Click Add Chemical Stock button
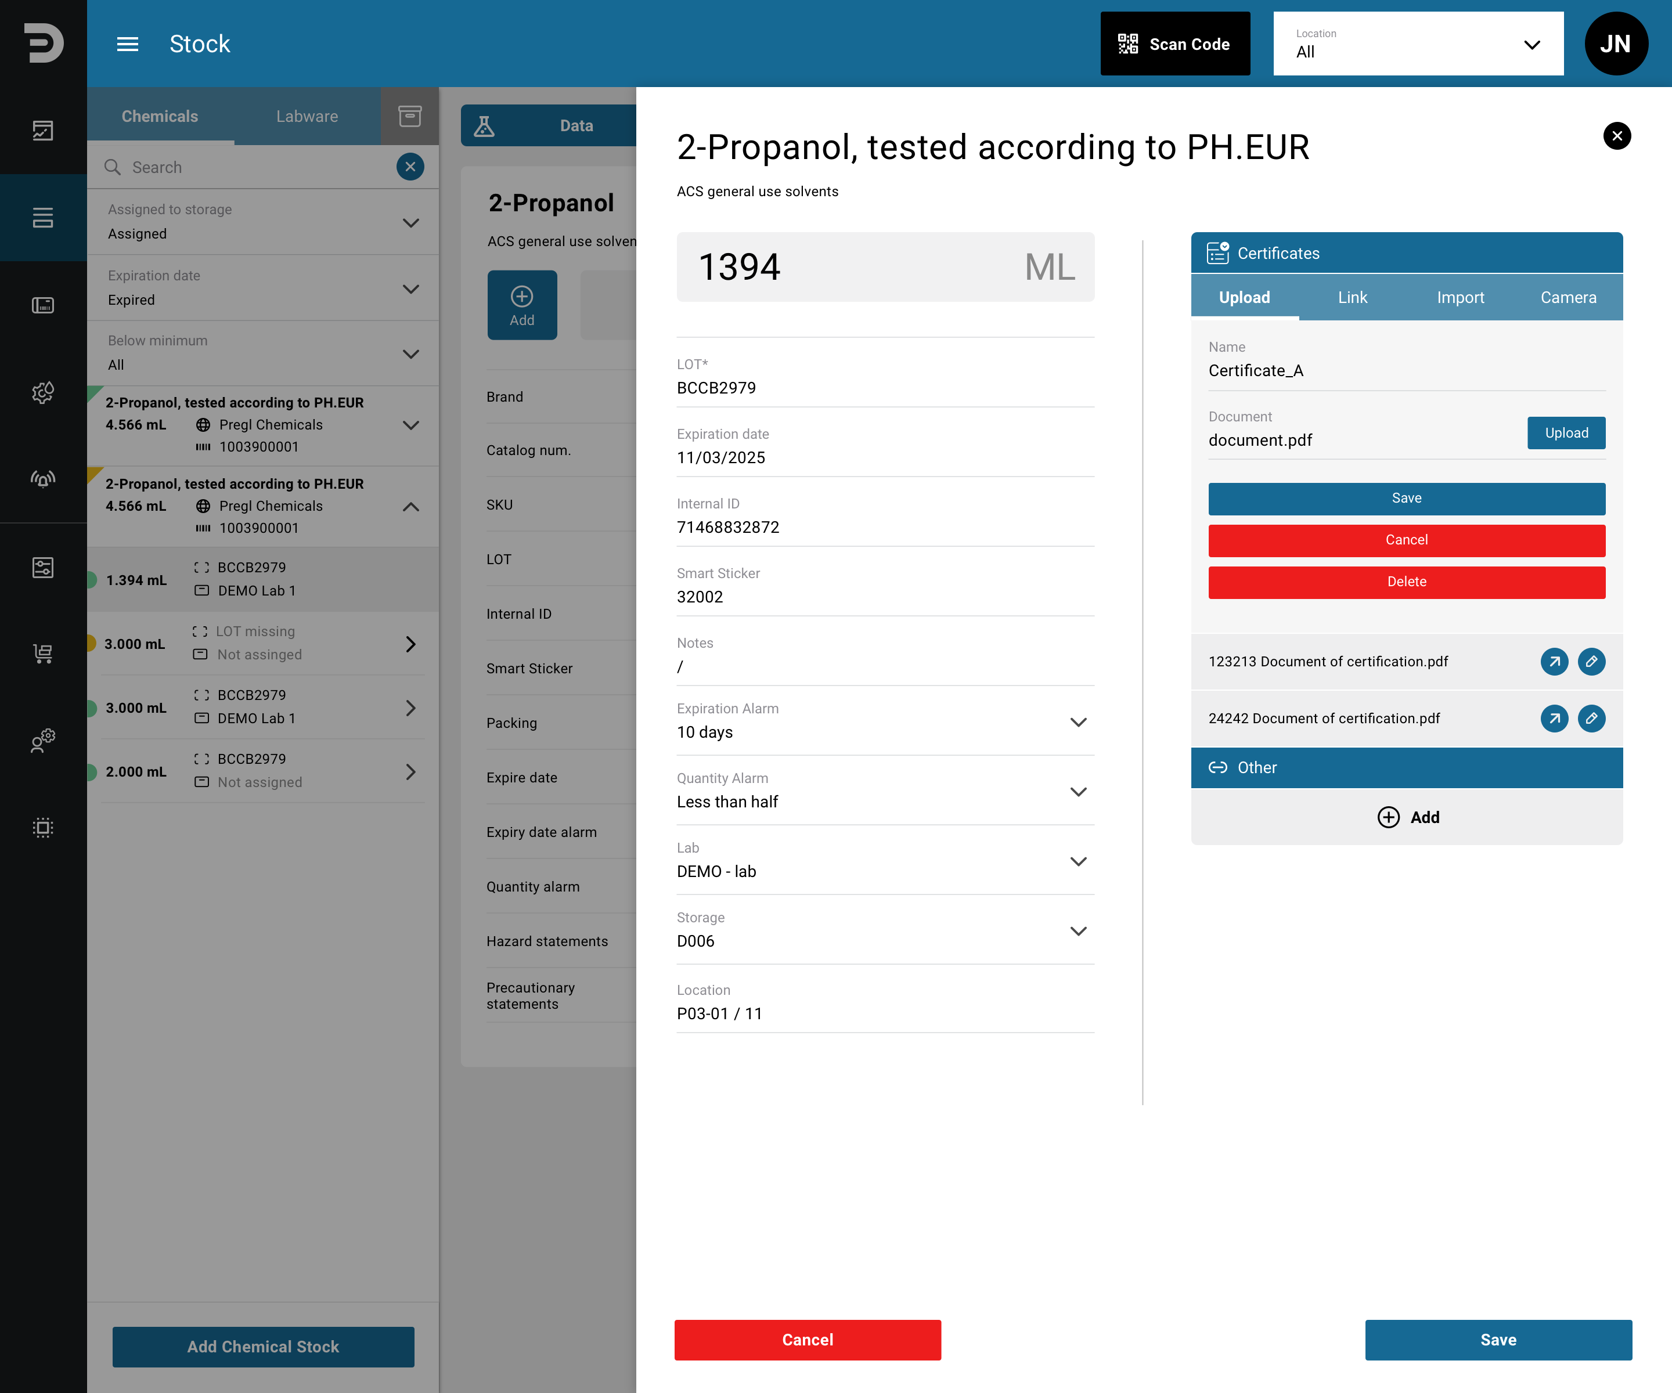The height and width of the screenshot is (1393, 1672). point(263,1347)
